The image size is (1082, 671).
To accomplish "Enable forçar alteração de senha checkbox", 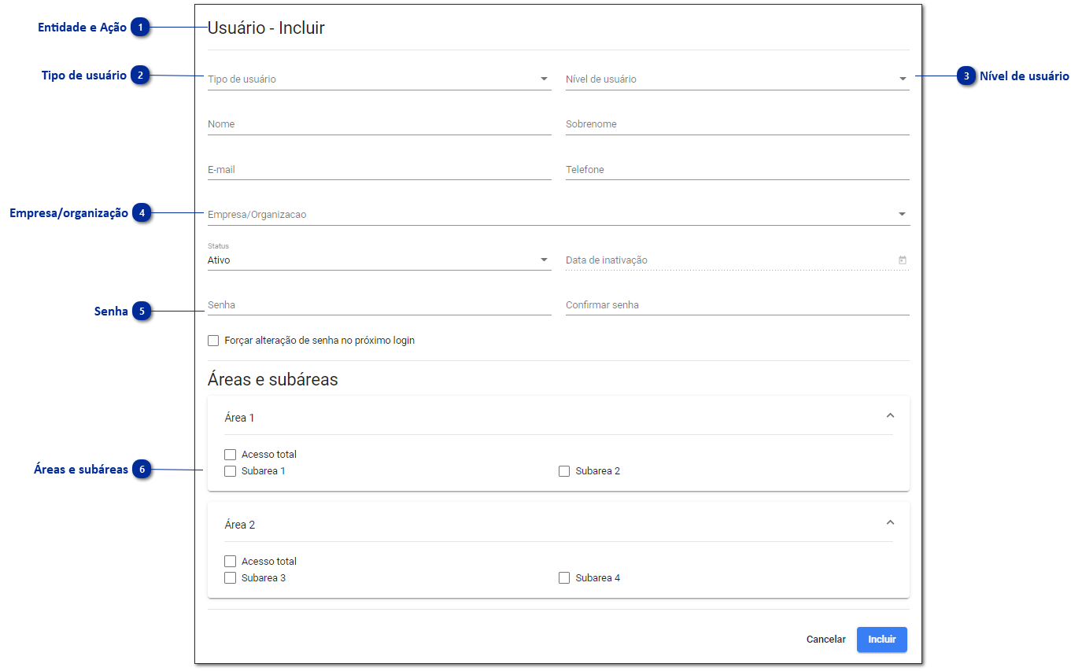I will pos(213,341).
